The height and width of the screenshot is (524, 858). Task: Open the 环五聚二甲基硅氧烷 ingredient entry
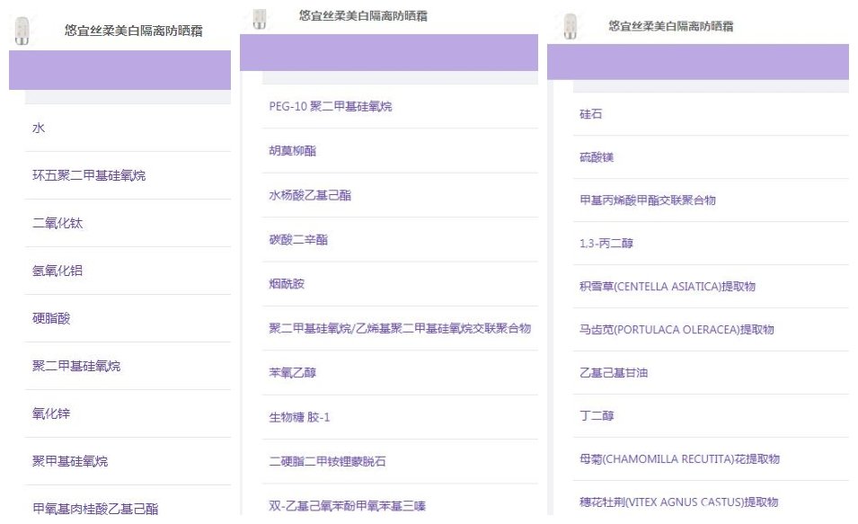click(89, 175)
